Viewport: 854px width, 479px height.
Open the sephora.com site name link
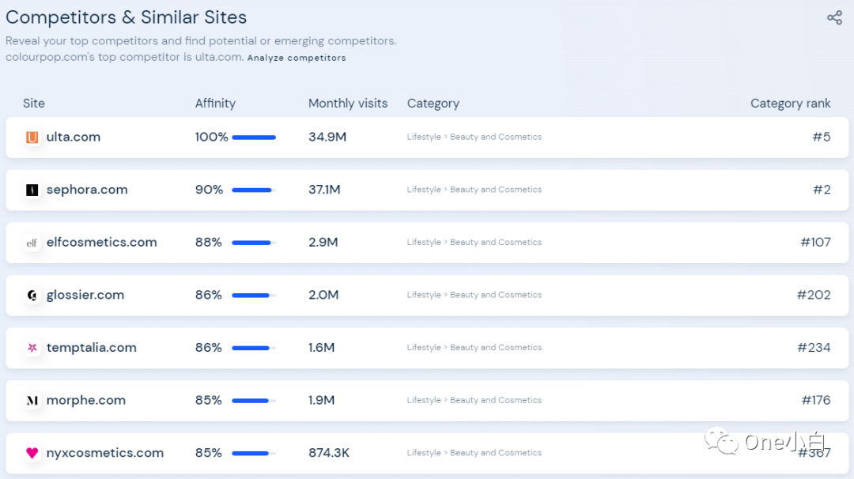pyautogui.click(x=87, y=189)
